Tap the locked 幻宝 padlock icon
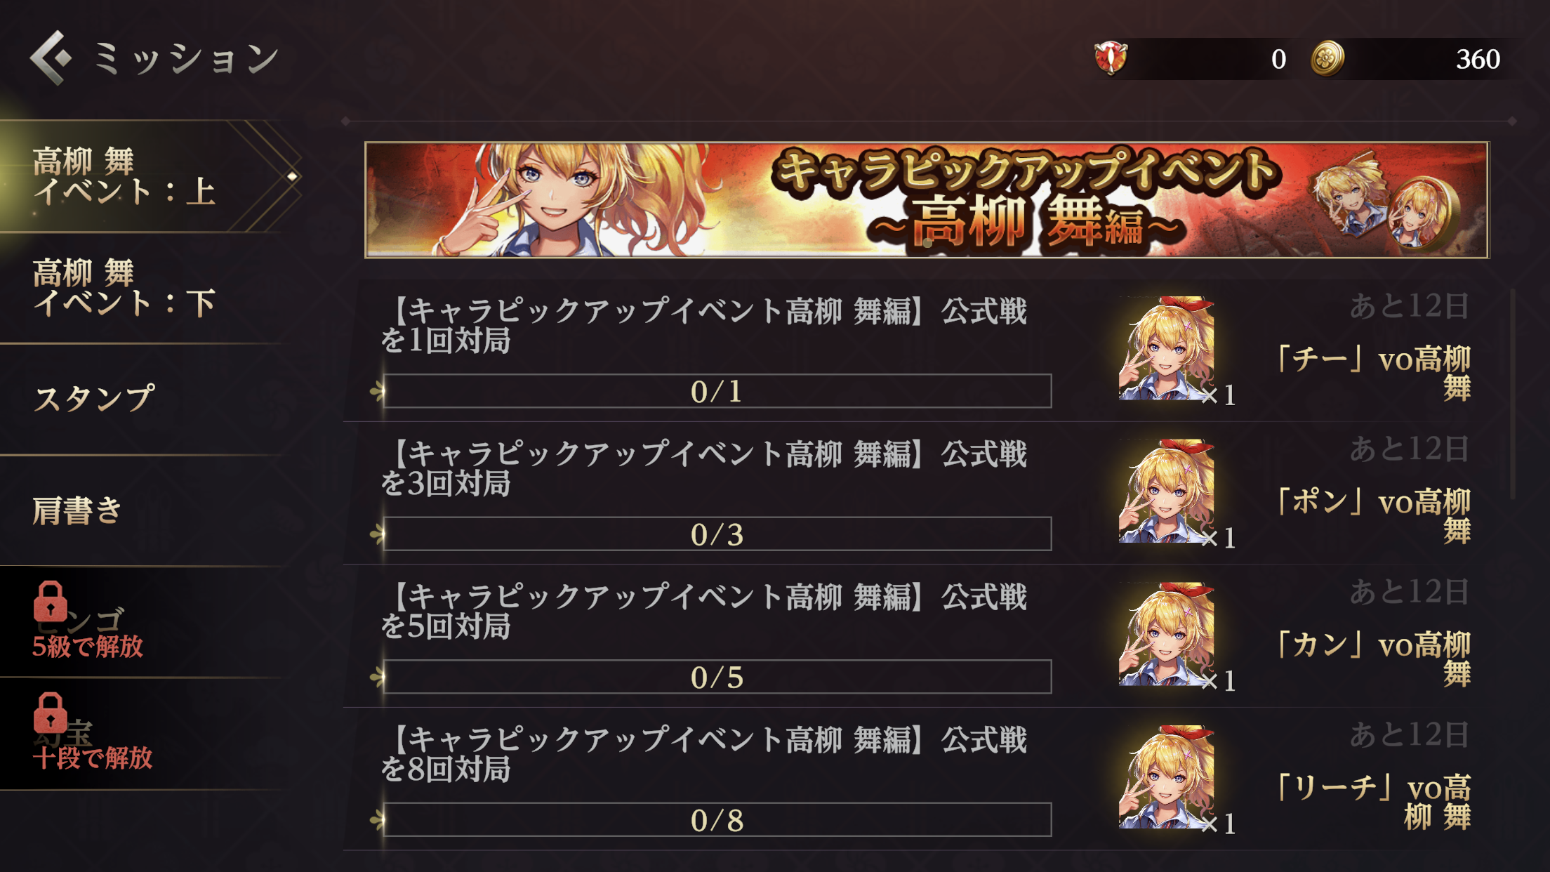The width and height of the screenshot is (1550, 872). [x=51, y=713]
